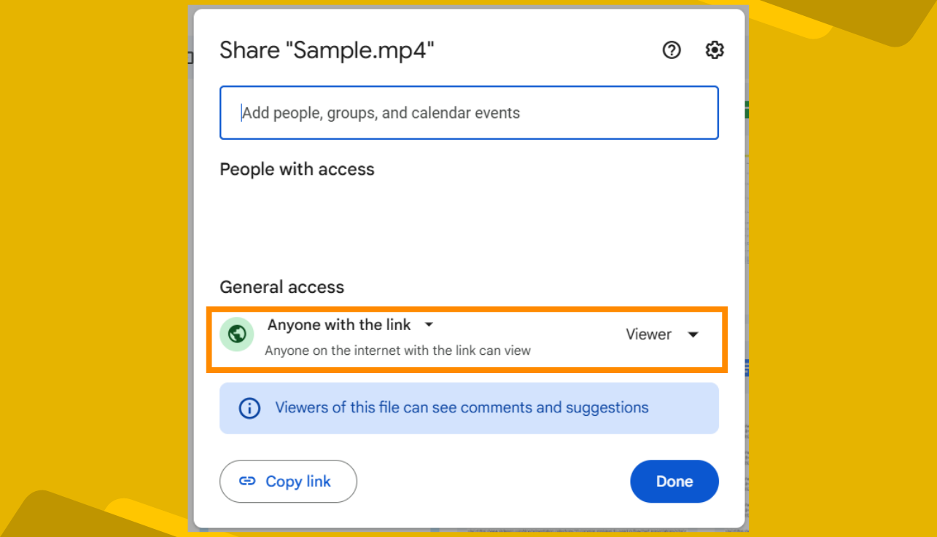Focus the add people and groups field
937x537 pixels.
(x=469, y=113)
